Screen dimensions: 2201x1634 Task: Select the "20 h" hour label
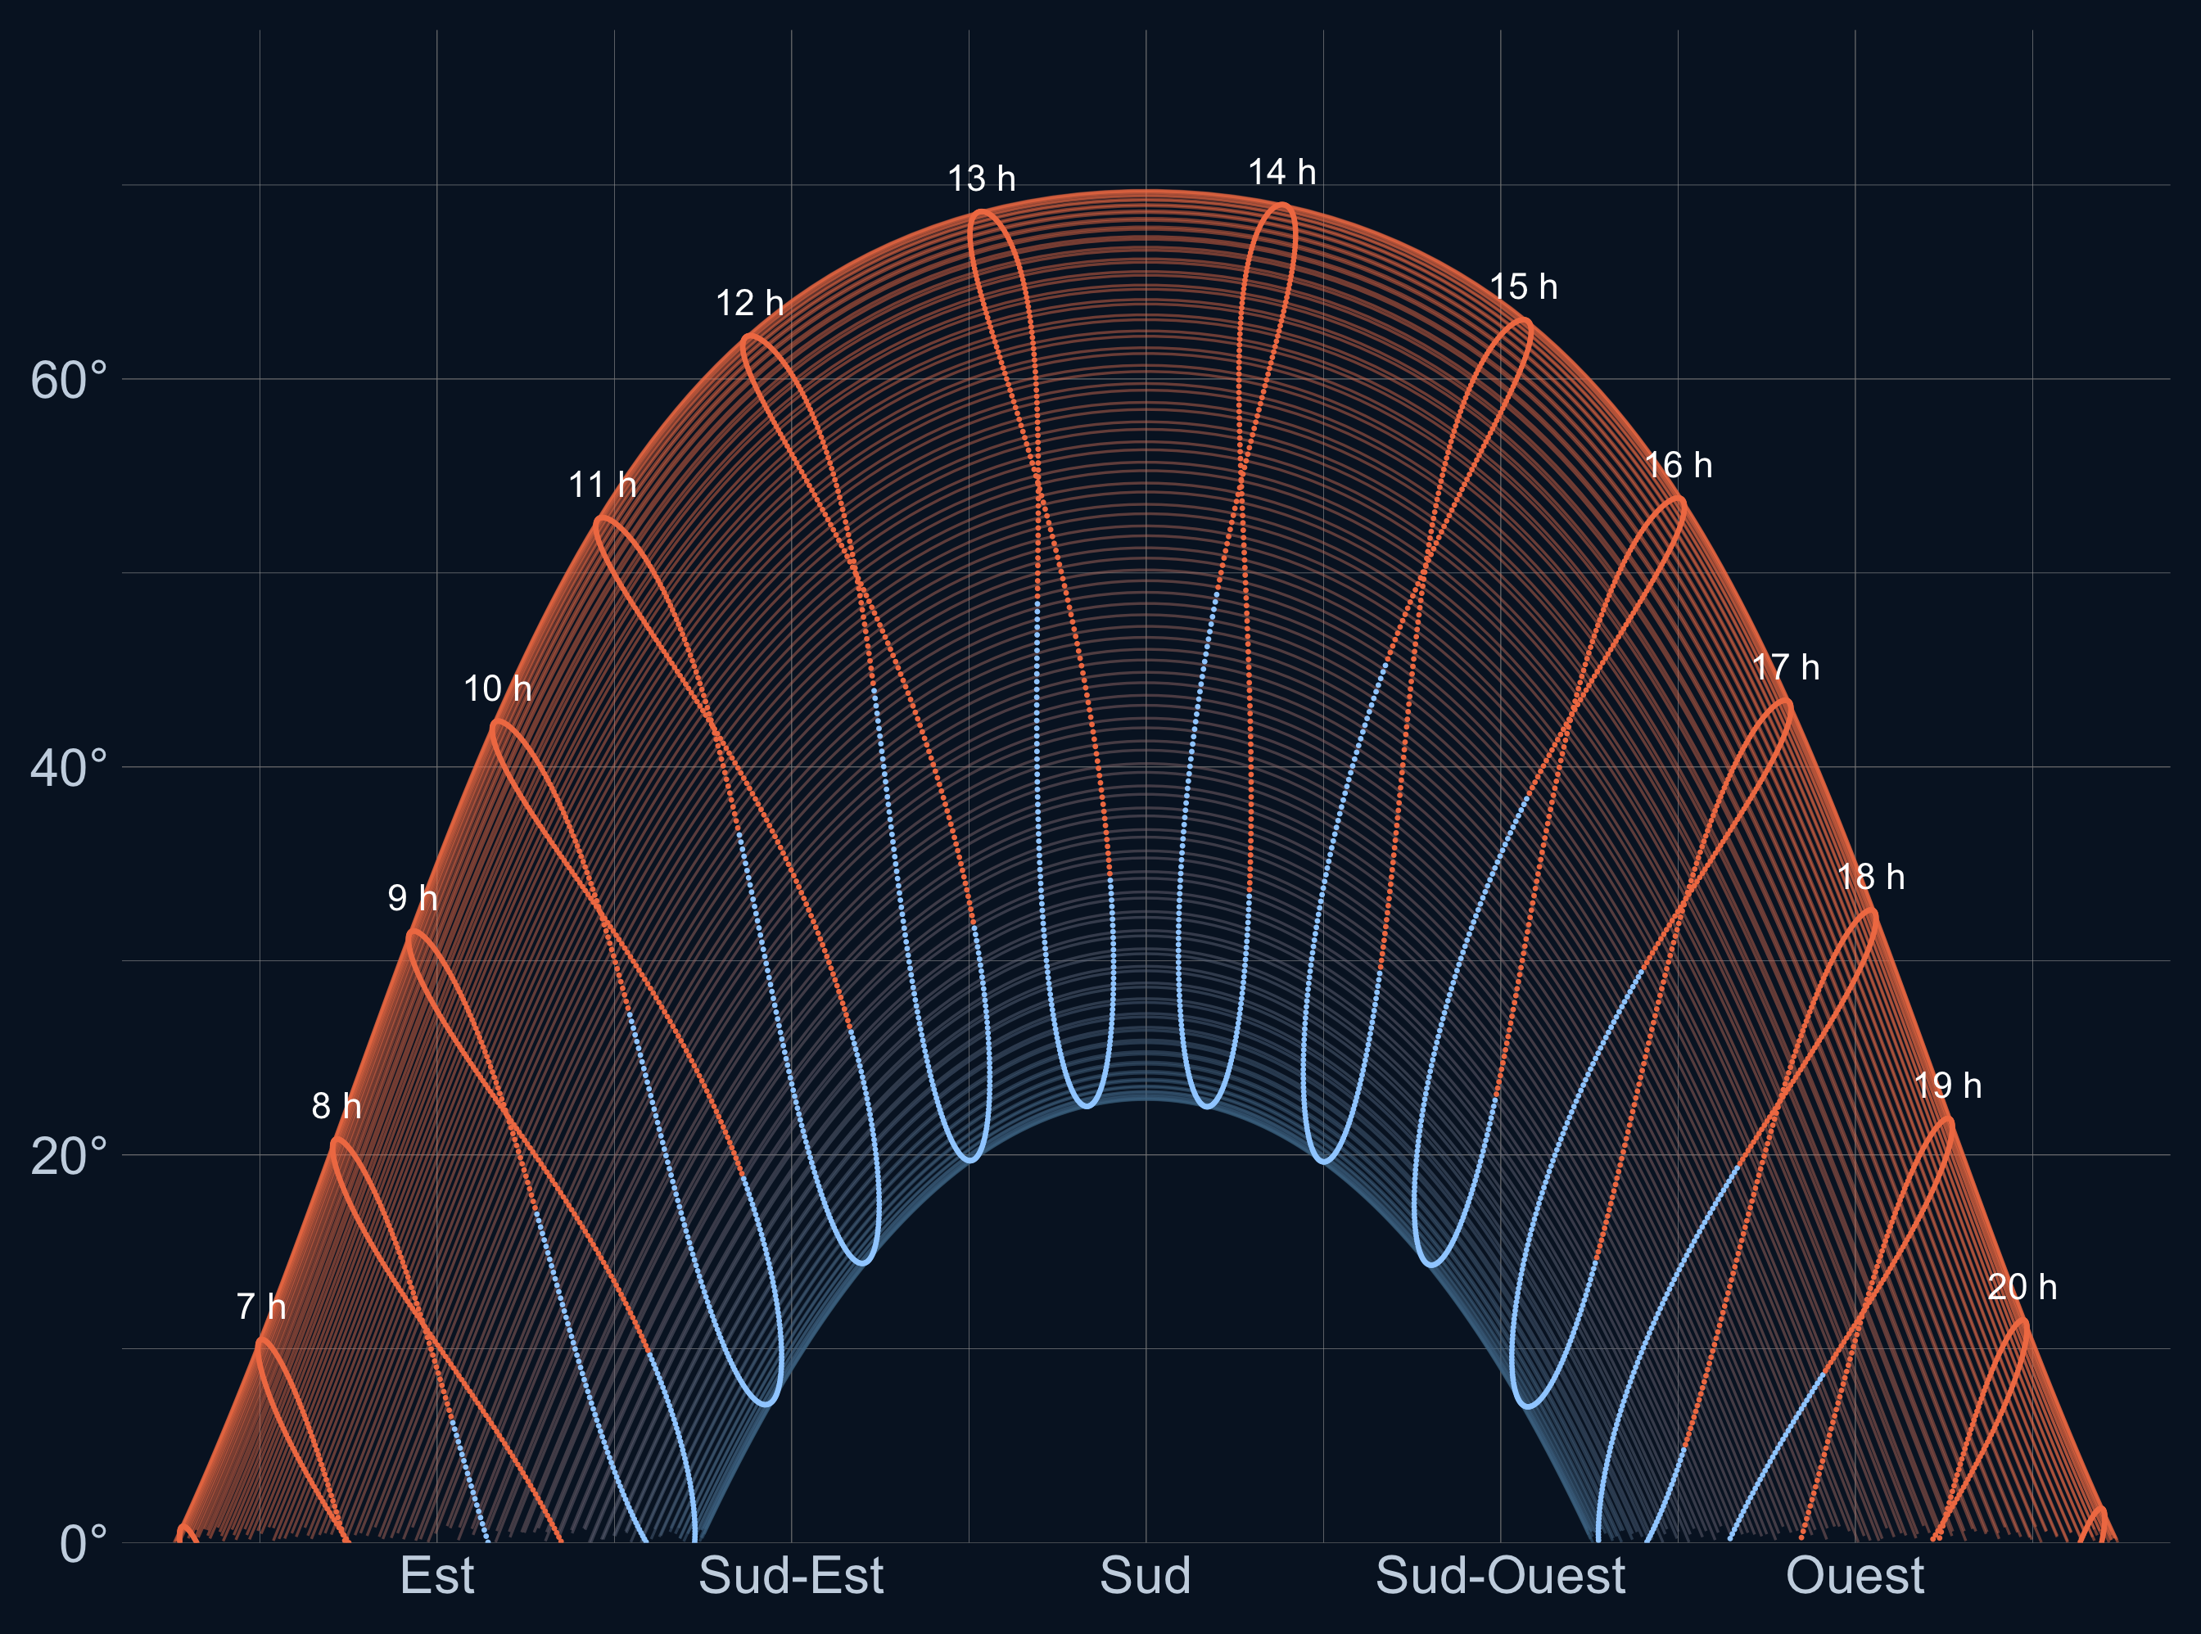(x=2023, y=1287)
